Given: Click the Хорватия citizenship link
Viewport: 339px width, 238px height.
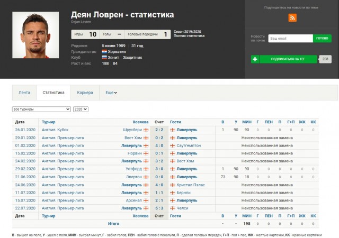Looking at the screenshot, I should pyautogui.click(x=117, y=52).
